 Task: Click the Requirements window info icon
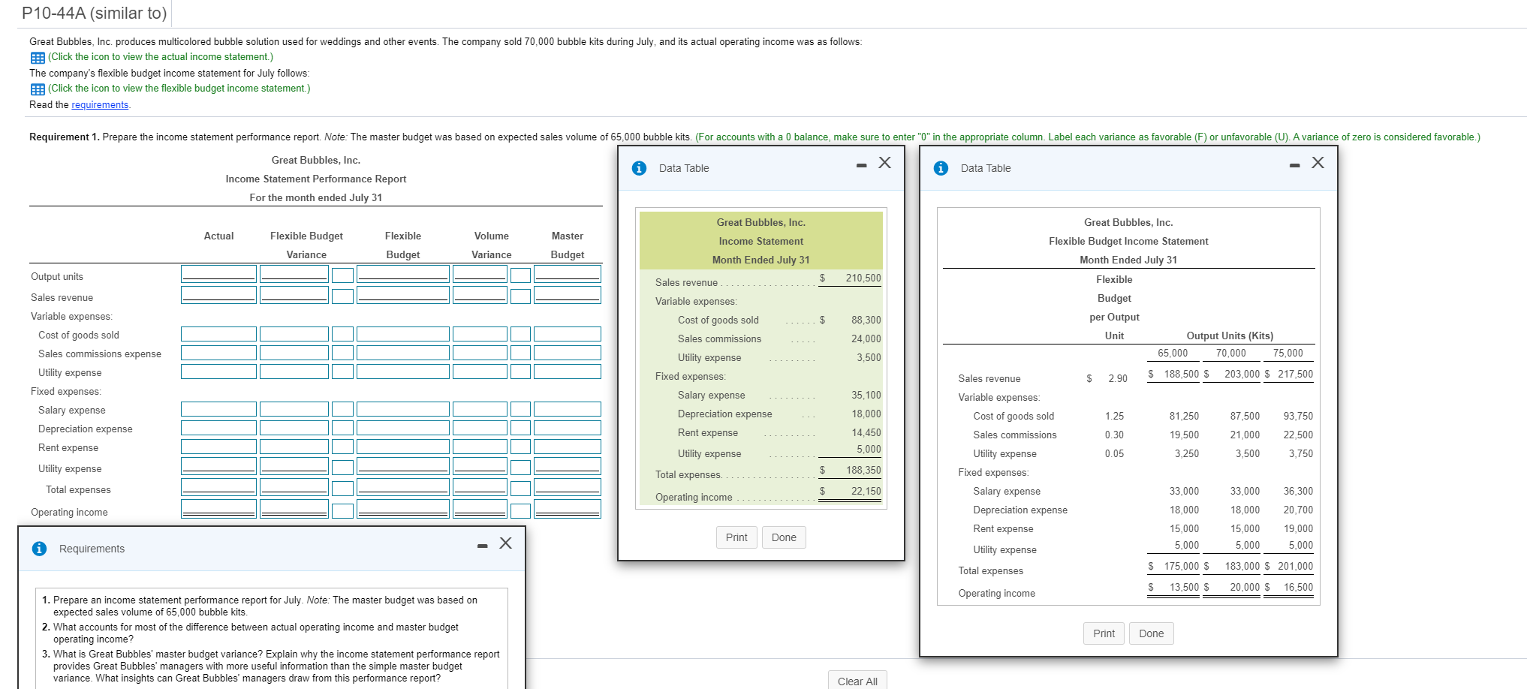[39, 549]
